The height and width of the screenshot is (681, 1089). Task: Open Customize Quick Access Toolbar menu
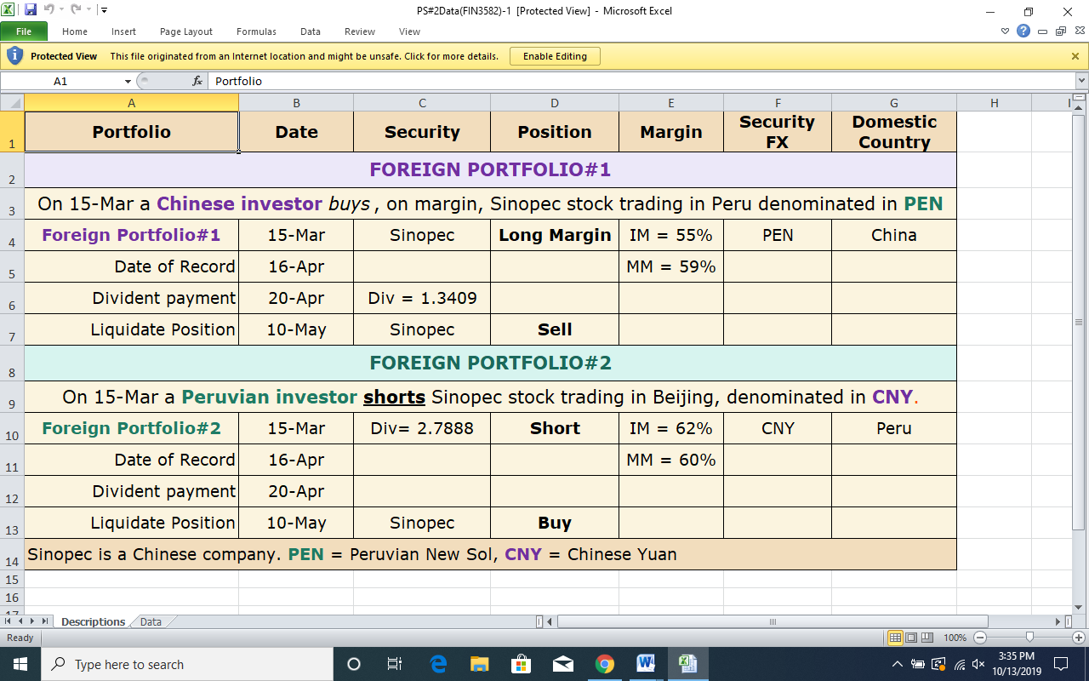click(104, 9)
